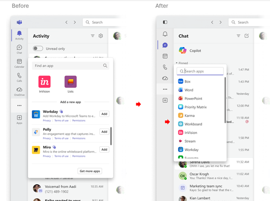Open the Chat filter icon
The width and height of the screenshot is (270, 201).
(238, 36)
